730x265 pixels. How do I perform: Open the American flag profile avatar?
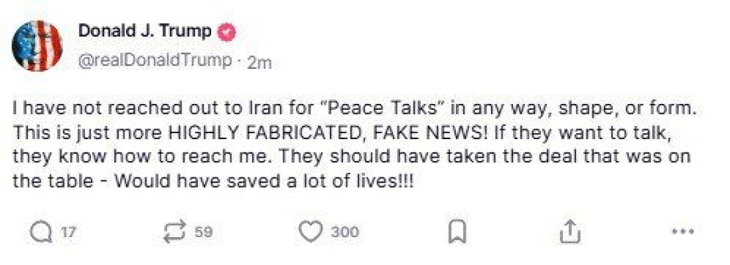click(36, 46)
